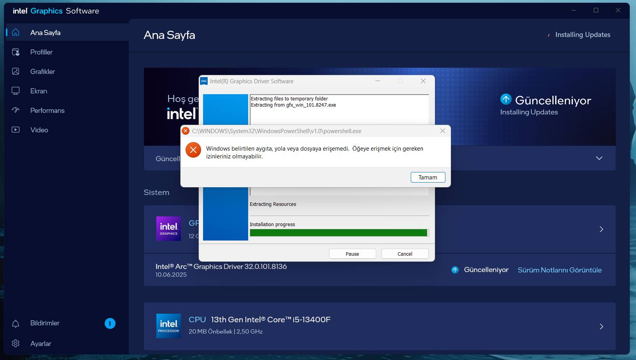This screenshot has width=636, height=360.
Task: Open the Bildirimler bell icon
Action: click(16, 323)
